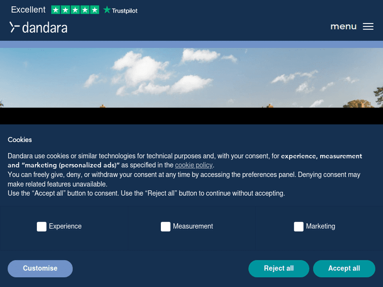
Task: Open the hamburger menu icon
Action: coord(368,27)
